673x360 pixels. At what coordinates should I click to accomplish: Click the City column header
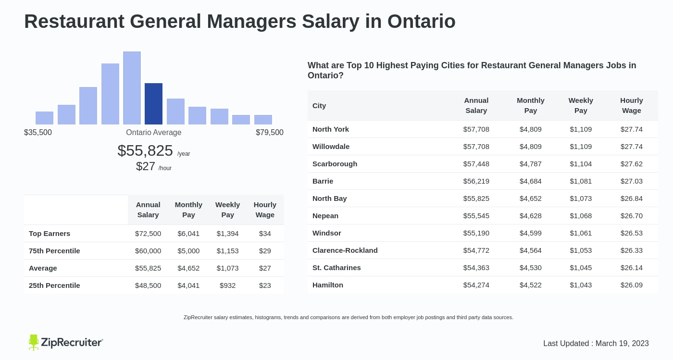tap(319, 106)
